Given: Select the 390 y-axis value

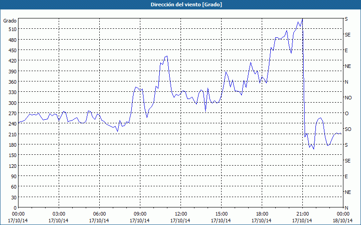Looking at the screenshot, I should point(13,72).
